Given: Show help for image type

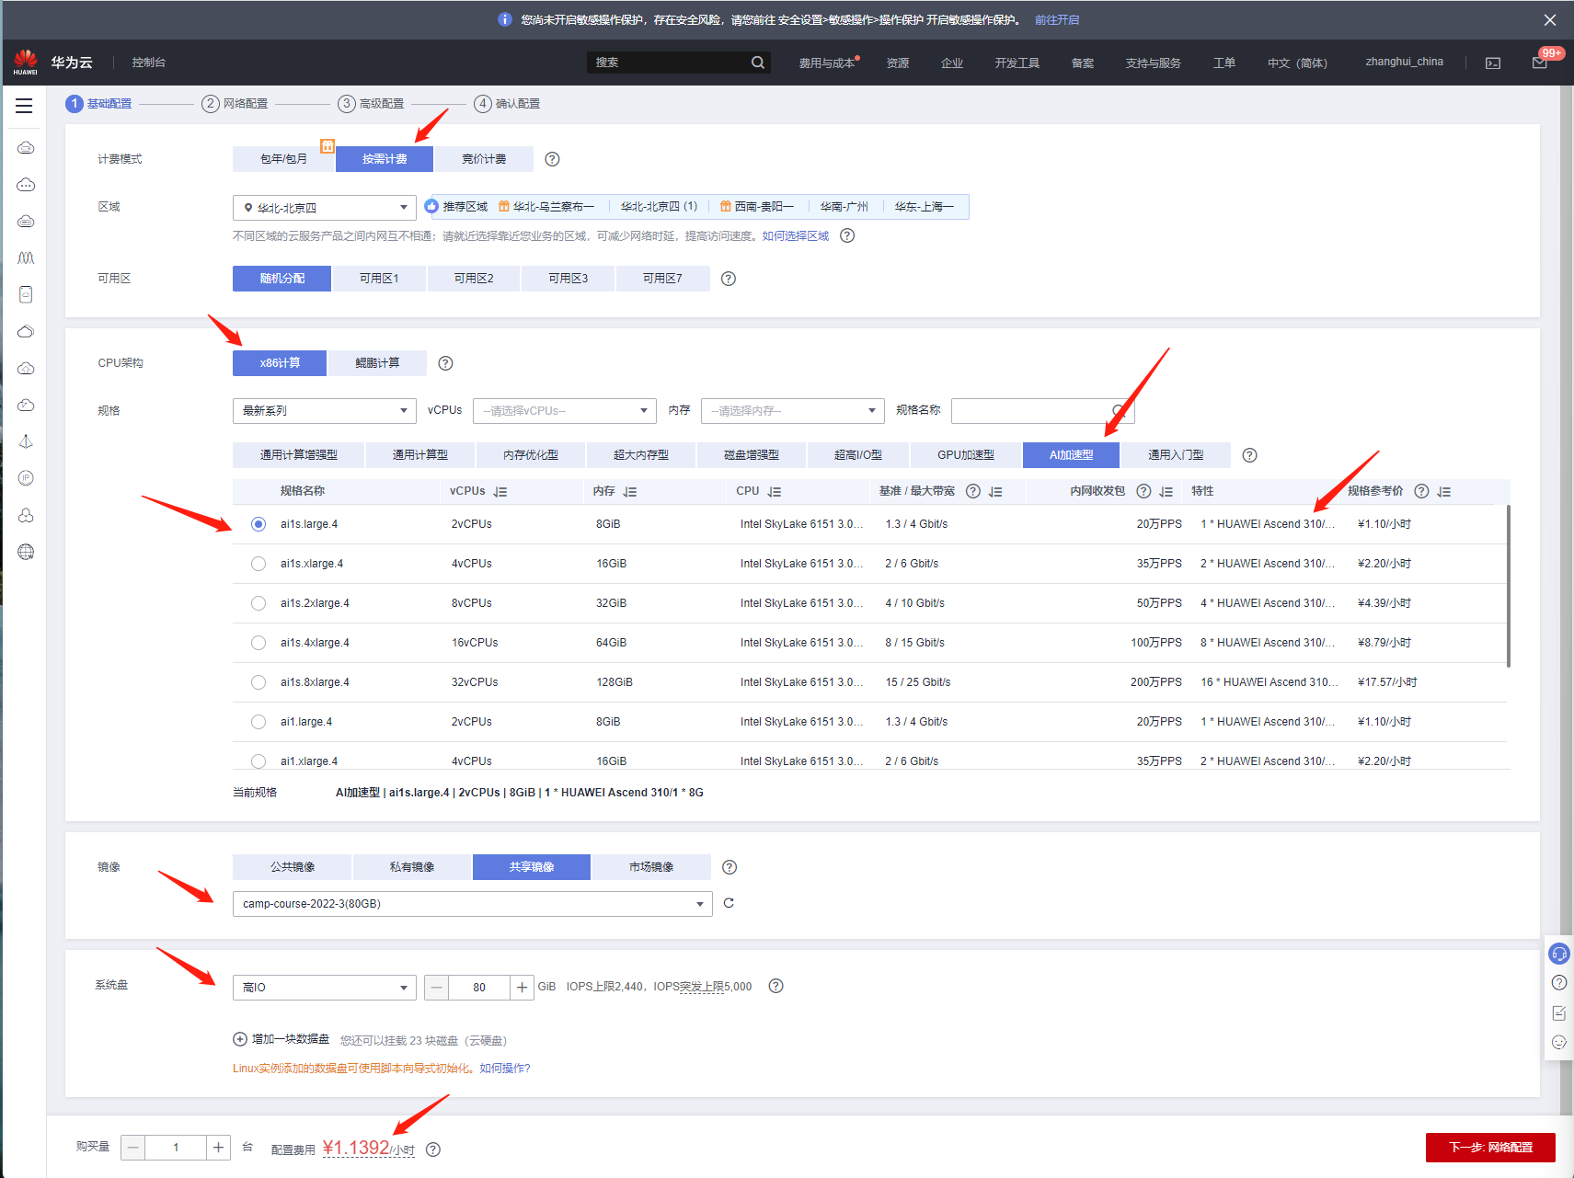Looking at the screenshot, I should [x=730, y=867].
